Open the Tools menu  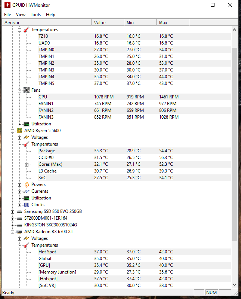35,15
